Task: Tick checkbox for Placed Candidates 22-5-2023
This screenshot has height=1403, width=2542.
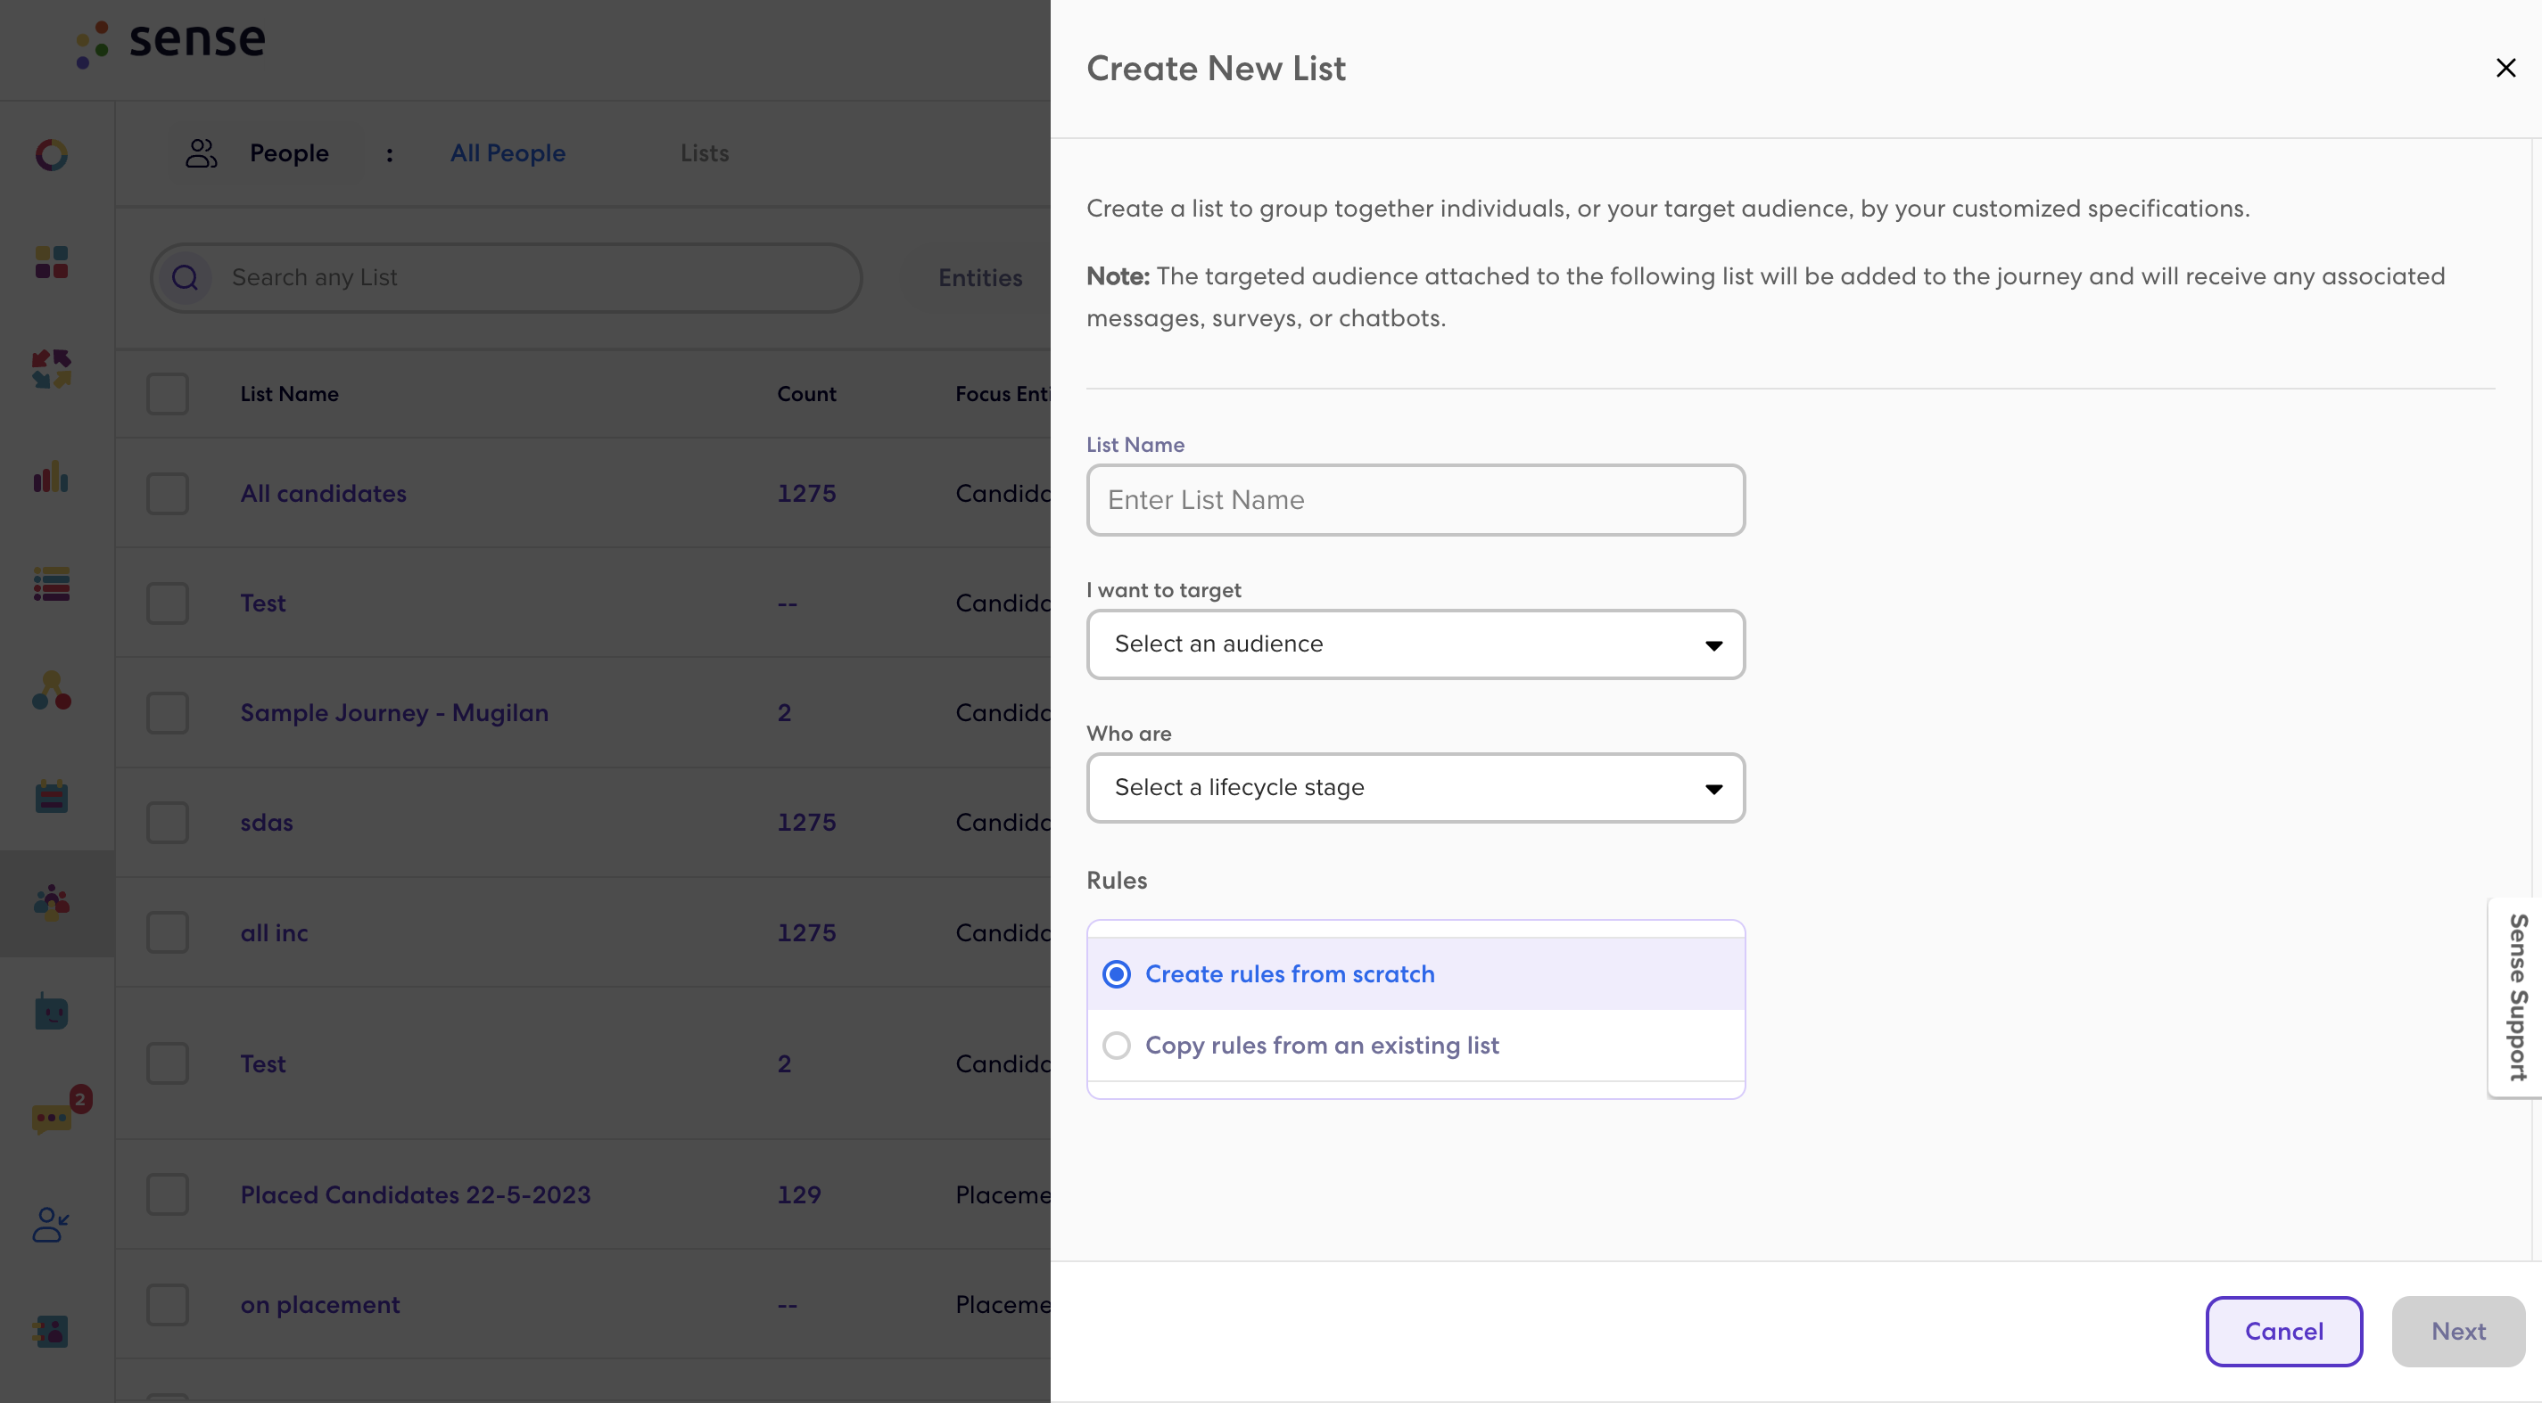Action: (168, 1195)
